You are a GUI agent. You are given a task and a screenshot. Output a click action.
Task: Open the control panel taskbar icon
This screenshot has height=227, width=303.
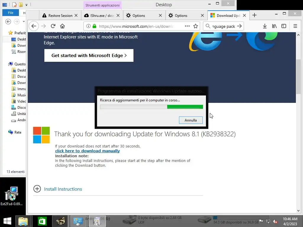pyautogui.click(x=78, y=221)
